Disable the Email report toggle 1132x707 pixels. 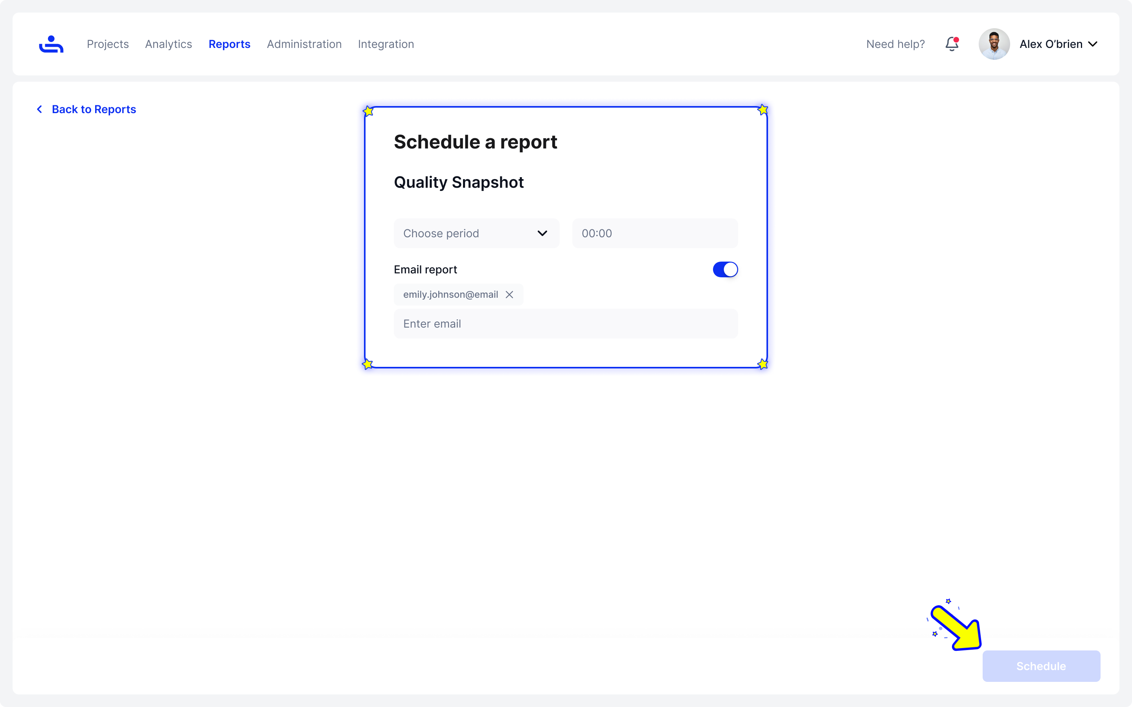click(725, 269)
